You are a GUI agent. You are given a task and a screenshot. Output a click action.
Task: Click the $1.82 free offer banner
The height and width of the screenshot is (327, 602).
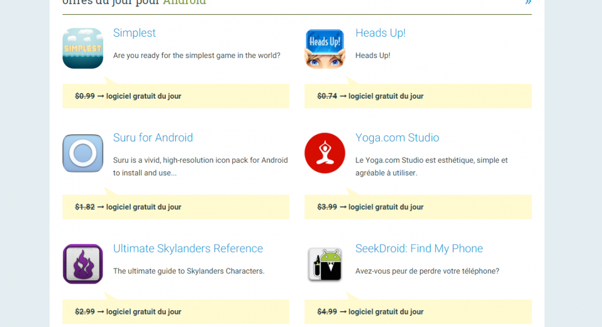[x=176, y=207]
